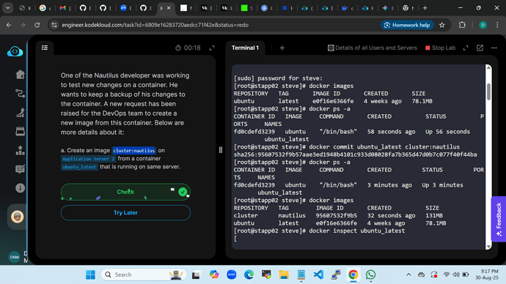Click the Check button
506x284 pixels.
pos(125,192)
